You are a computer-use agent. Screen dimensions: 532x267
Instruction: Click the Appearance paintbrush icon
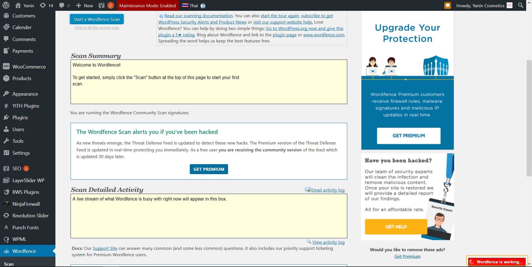pos(6,94)
